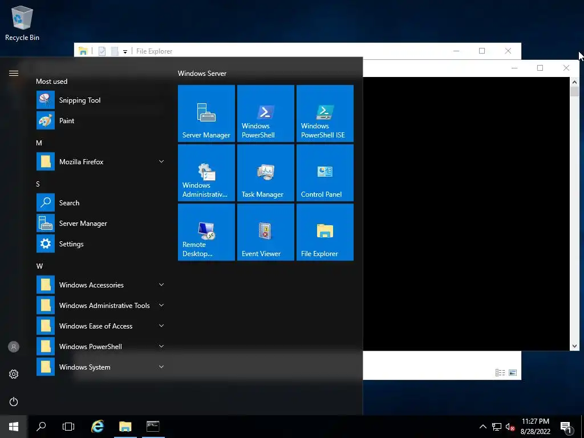Image resolution: width=584 pixels, height=438 pixels.
Task: Click the Power button in Start
Action: [x=14, y=401]
